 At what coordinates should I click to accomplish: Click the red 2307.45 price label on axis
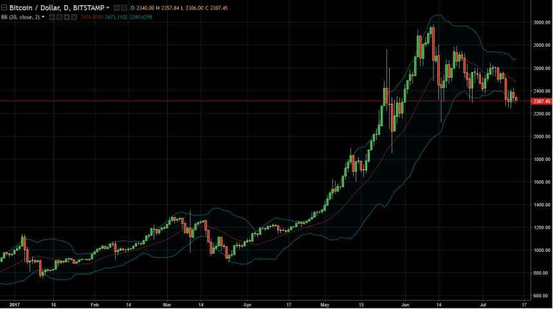(x=541, y=101)
